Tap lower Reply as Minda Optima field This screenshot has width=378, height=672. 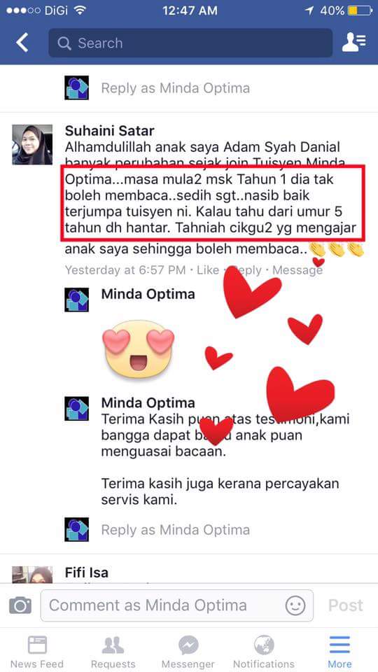[175, 530]
